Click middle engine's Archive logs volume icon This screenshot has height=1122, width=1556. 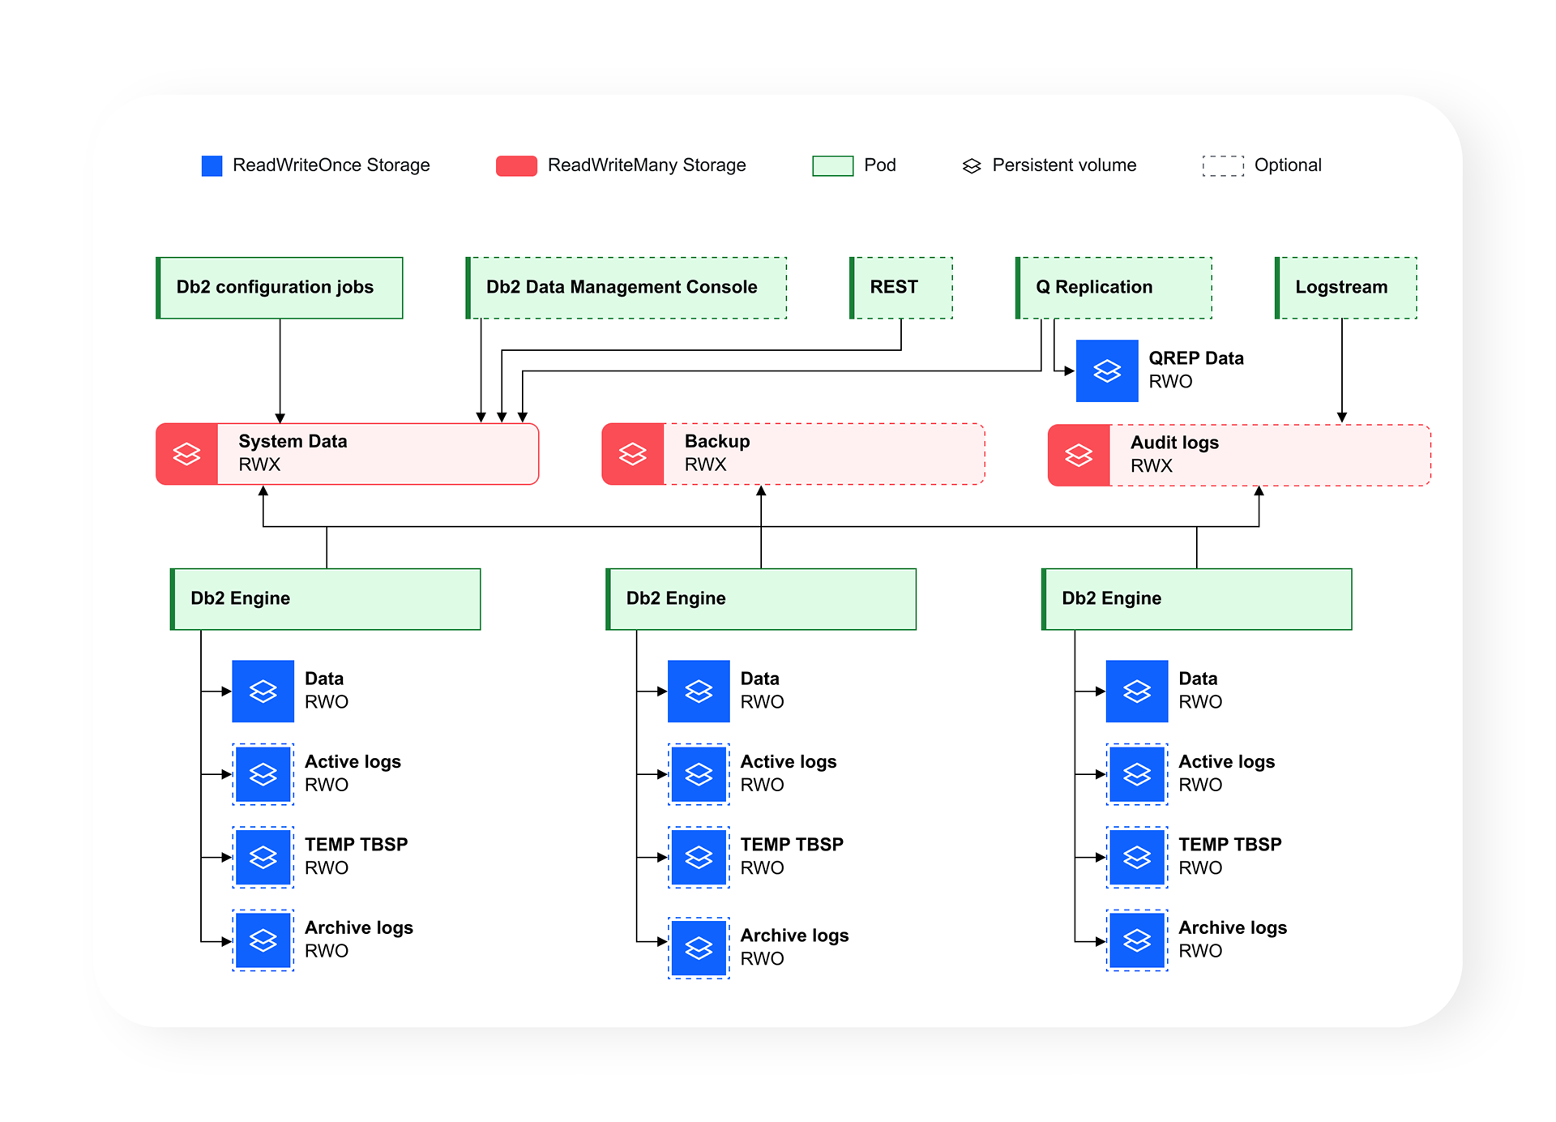tap(699, 948)
